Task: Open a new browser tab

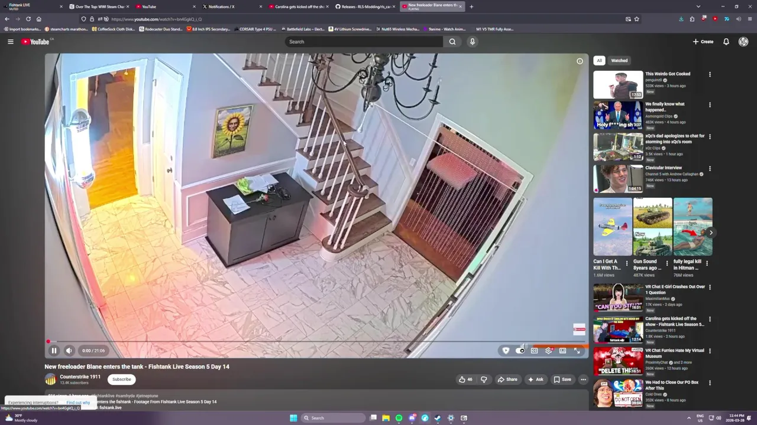Action: pyautogui.click(x=471, y=6)
